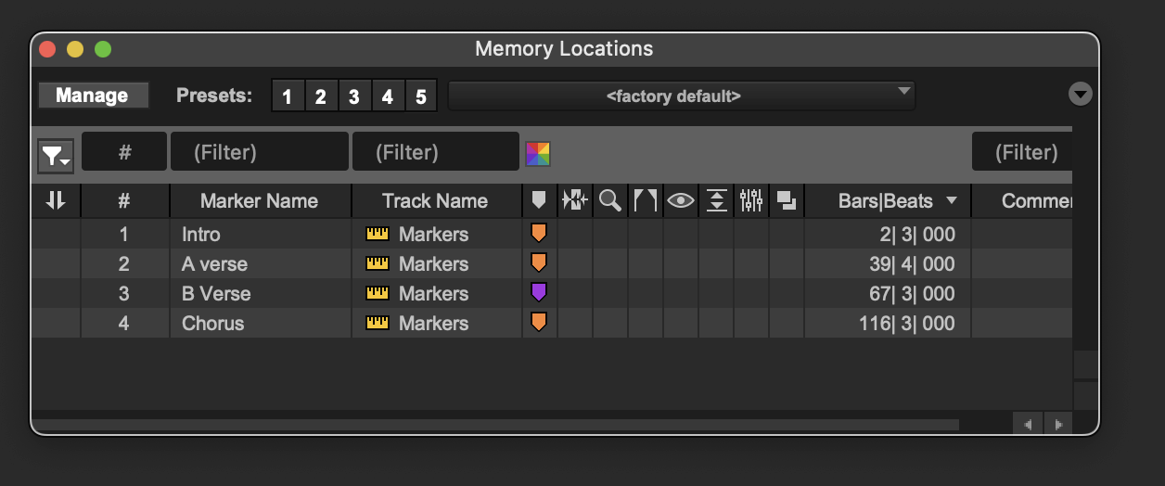Click the selection column header icon

[574, 200]
